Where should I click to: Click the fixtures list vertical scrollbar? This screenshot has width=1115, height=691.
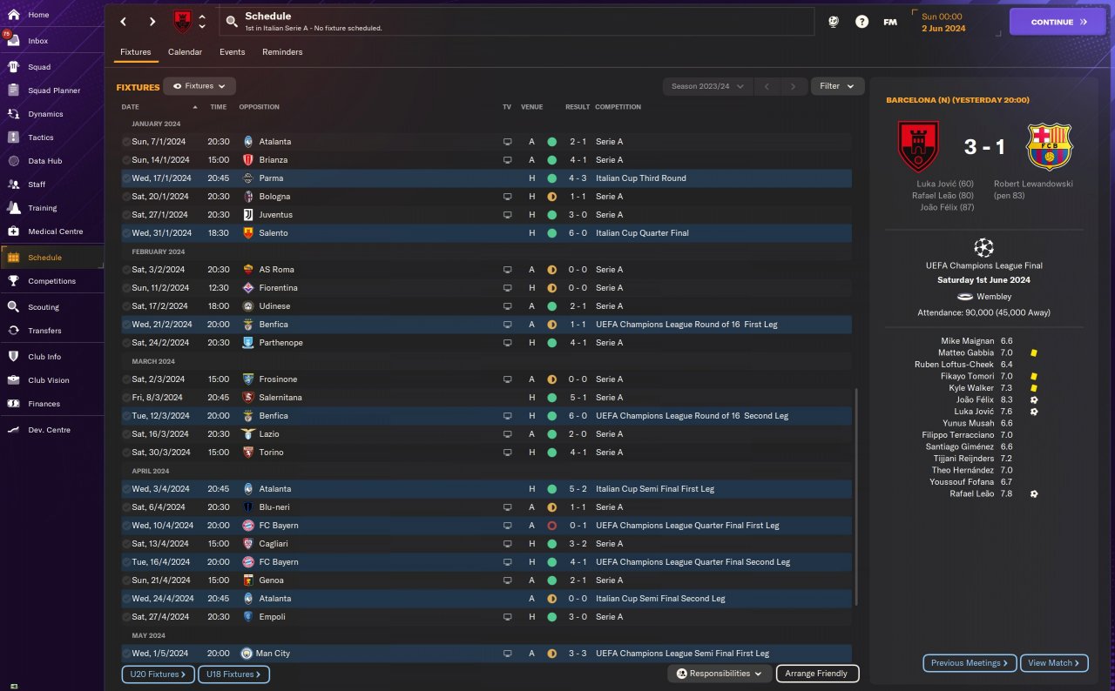point(857,496)
